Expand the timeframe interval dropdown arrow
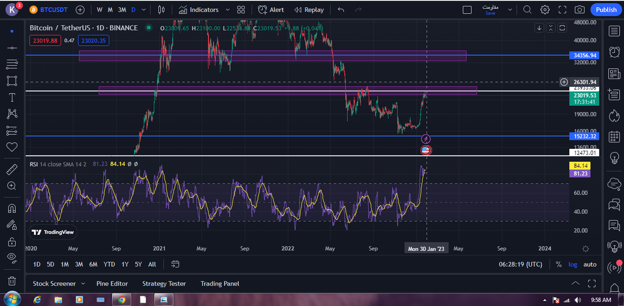 [144, 10]
